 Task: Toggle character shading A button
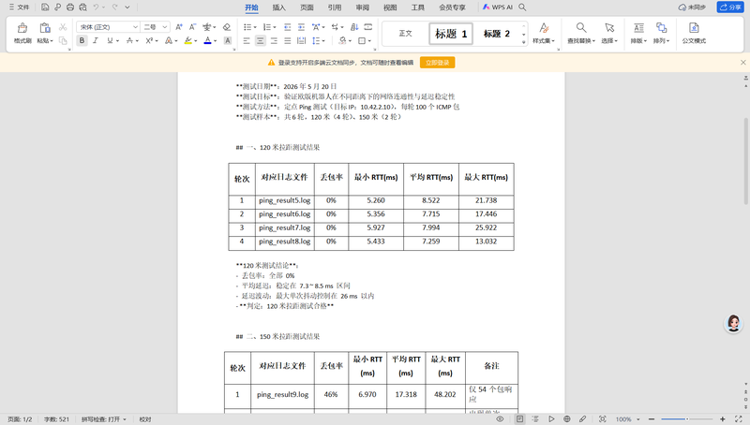pyautogui.click(x=228, y=41)
